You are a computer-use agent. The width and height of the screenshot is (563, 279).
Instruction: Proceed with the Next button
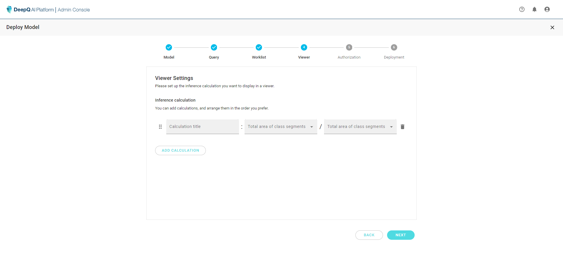(x=401, y=235)
